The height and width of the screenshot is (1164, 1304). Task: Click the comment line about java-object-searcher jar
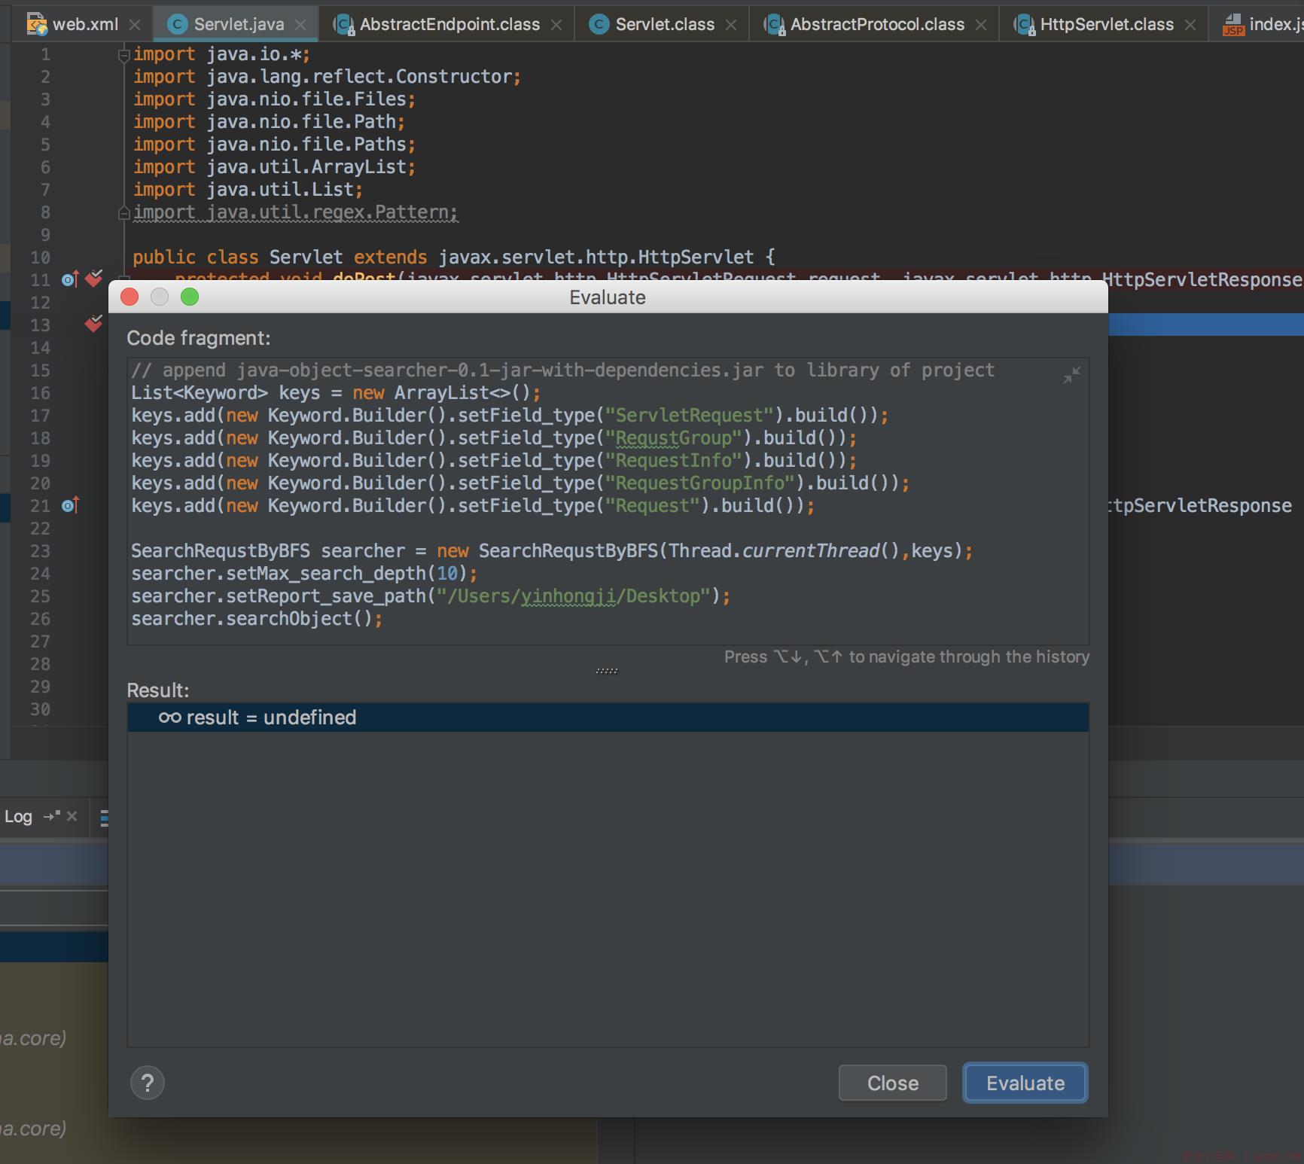pos(563,370)
